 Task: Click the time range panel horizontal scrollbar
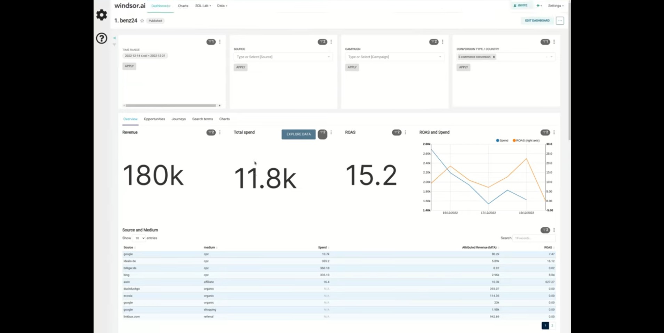coord(171,106)
